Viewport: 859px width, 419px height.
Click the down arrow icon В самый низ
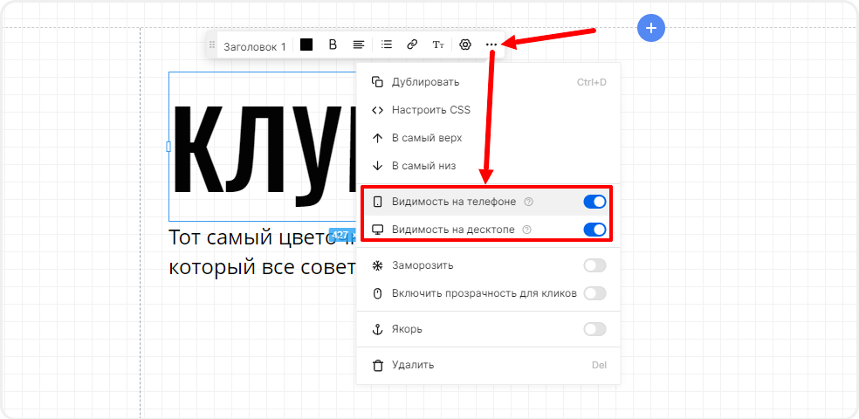click(x=377, y=166)
